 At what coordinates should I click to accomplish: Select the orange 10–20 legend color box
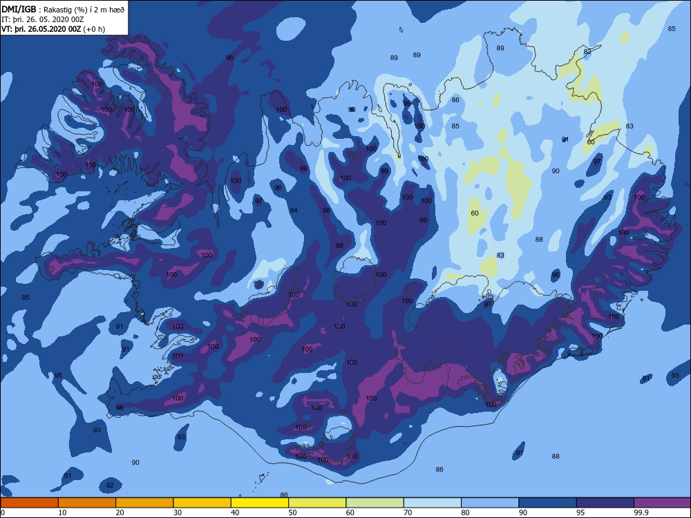tap(87, 503)
